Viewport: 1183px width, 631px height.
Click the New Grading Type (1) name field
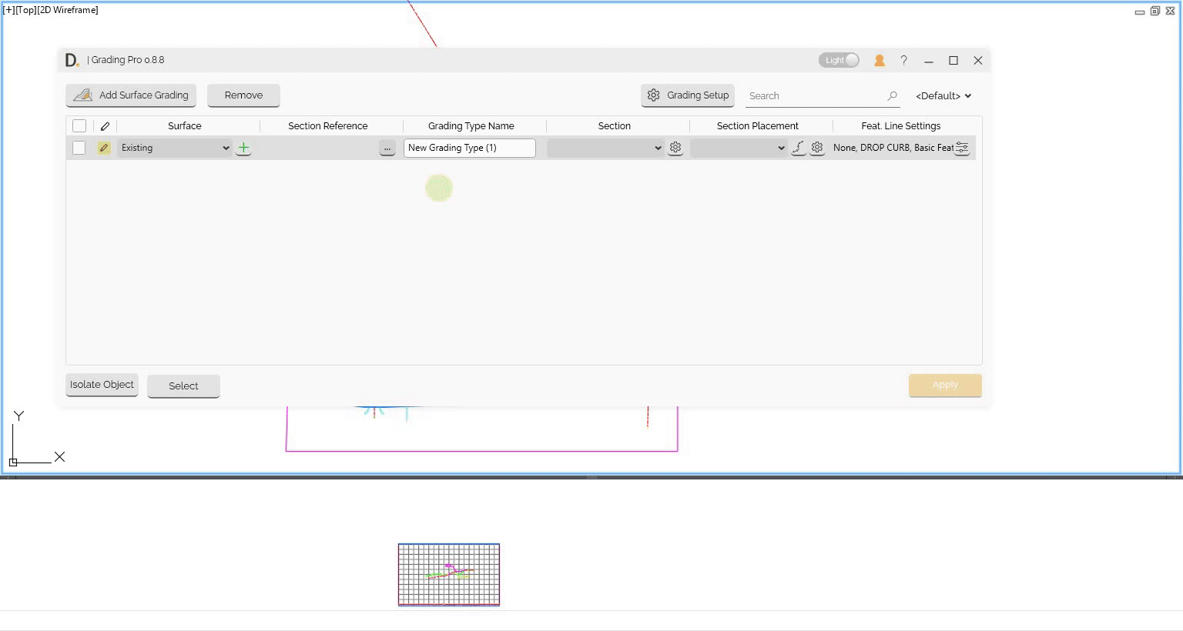click(469, 148)
